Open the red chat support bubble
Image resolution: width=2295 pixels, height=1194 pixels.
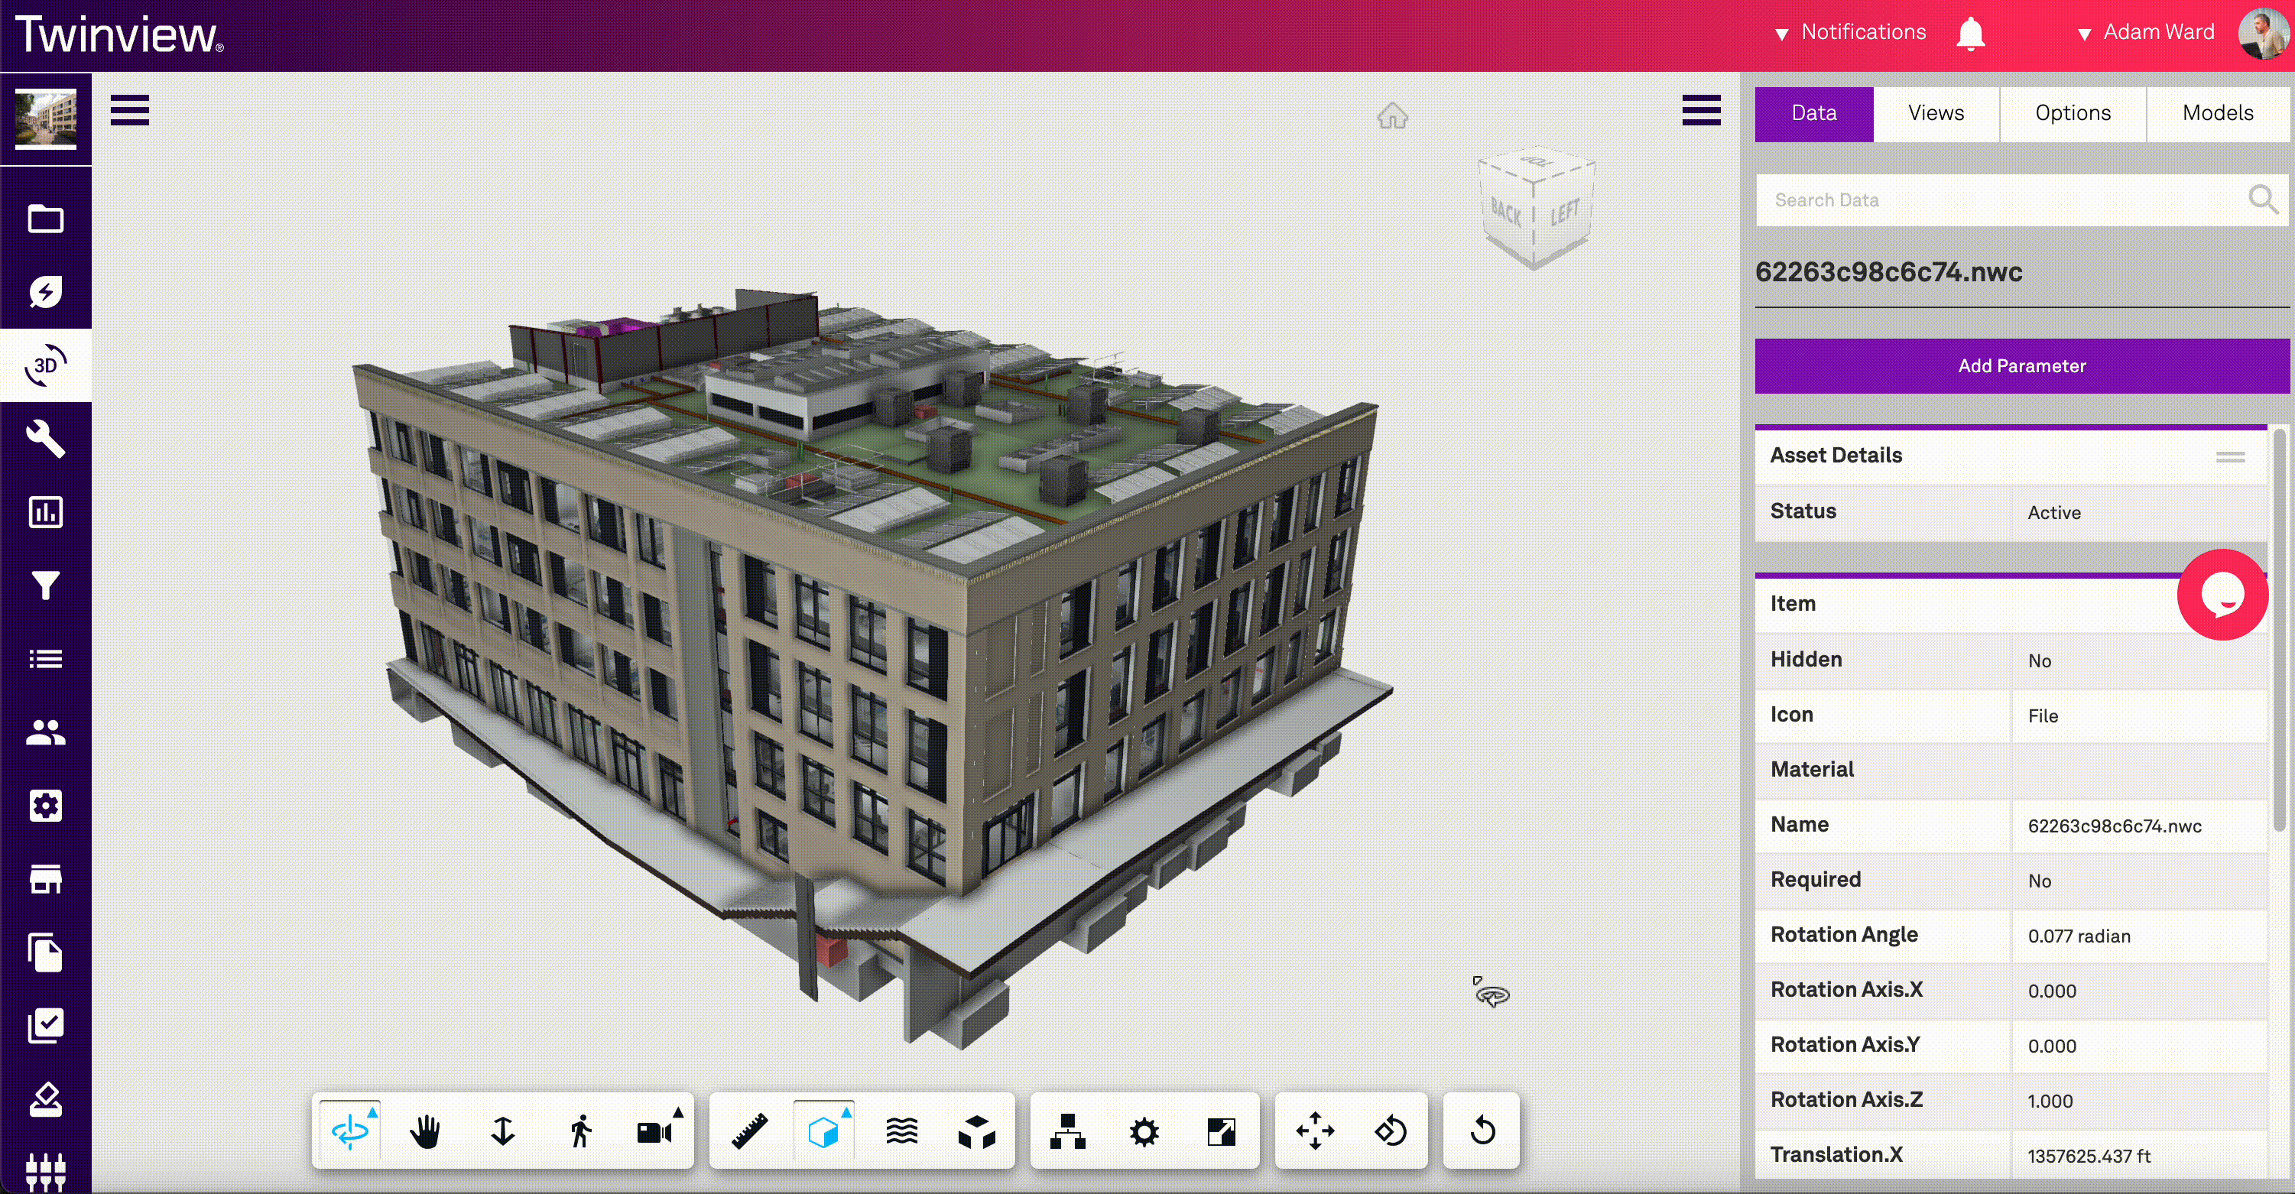(x=2222, y=595)
